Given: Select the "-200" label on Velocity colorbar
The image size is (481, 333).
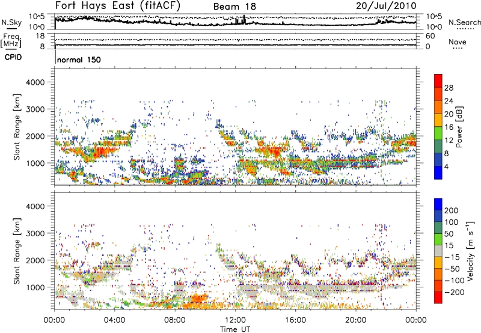Looking at the screenshot, I should click(455, 292).
